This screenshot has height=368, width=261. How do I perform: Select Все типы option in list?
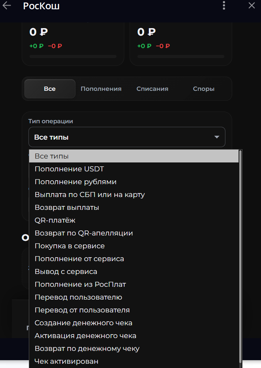click(134, 156)
